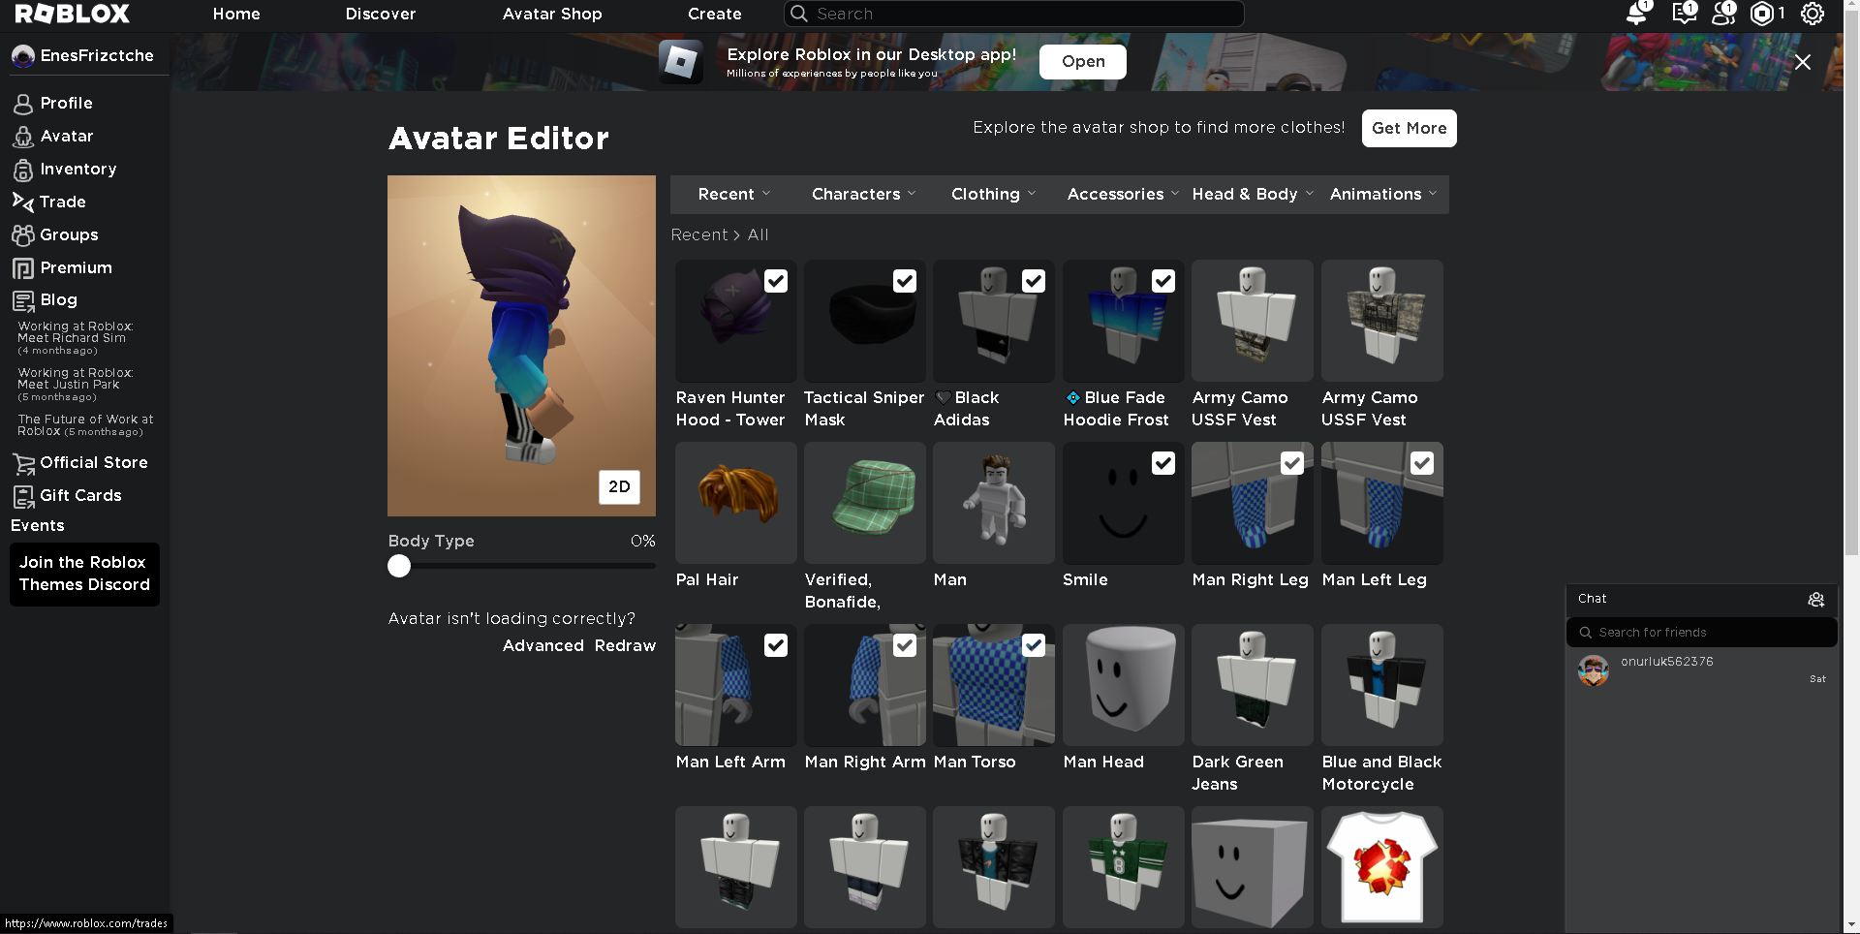Open the friends icon in top bar
Image resolution: width=1860 pixels, height=934 pixels.
coord(1723,14)
